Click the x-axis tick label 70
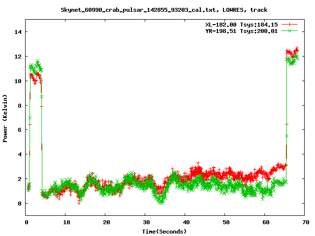This screenshot has height=236, width=315. point(305,222)
